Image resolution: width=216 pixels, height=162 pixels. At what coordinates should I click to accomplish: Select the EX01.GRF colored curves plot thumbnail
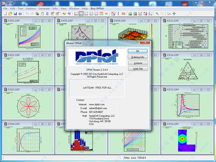(x=29, y=36)
